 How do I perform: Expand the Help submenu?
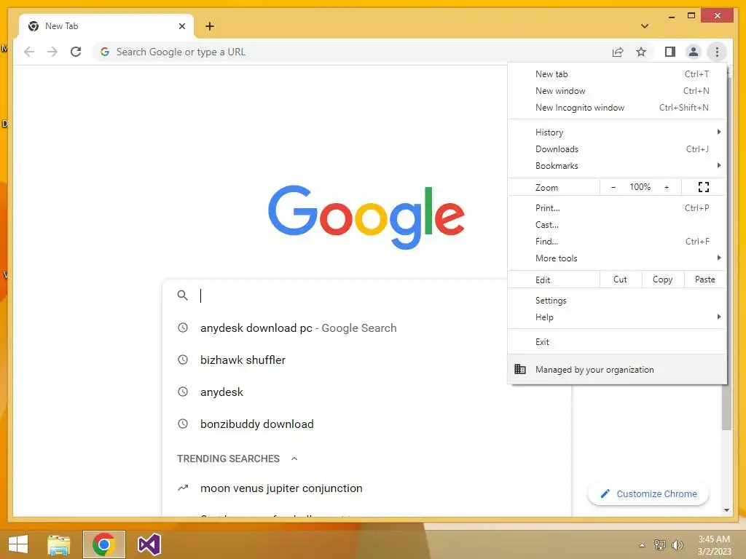(x=617, y=317)
